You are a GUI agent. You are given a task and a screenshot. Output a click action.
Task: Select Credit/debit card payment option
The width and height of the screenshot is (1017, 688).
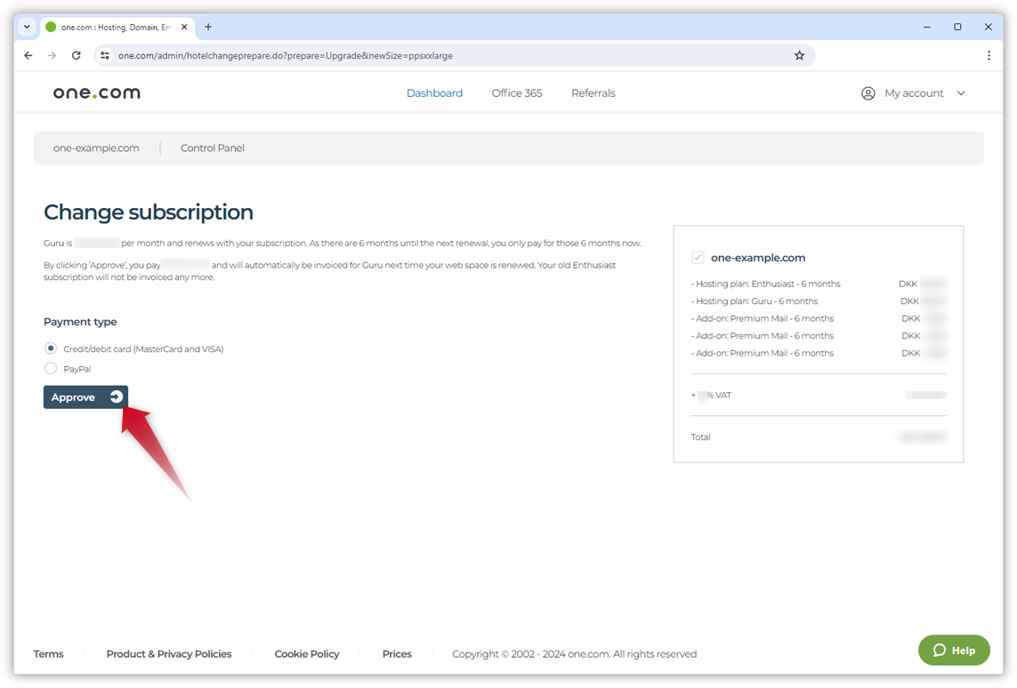pyautogui.click(x=51, y=348)
